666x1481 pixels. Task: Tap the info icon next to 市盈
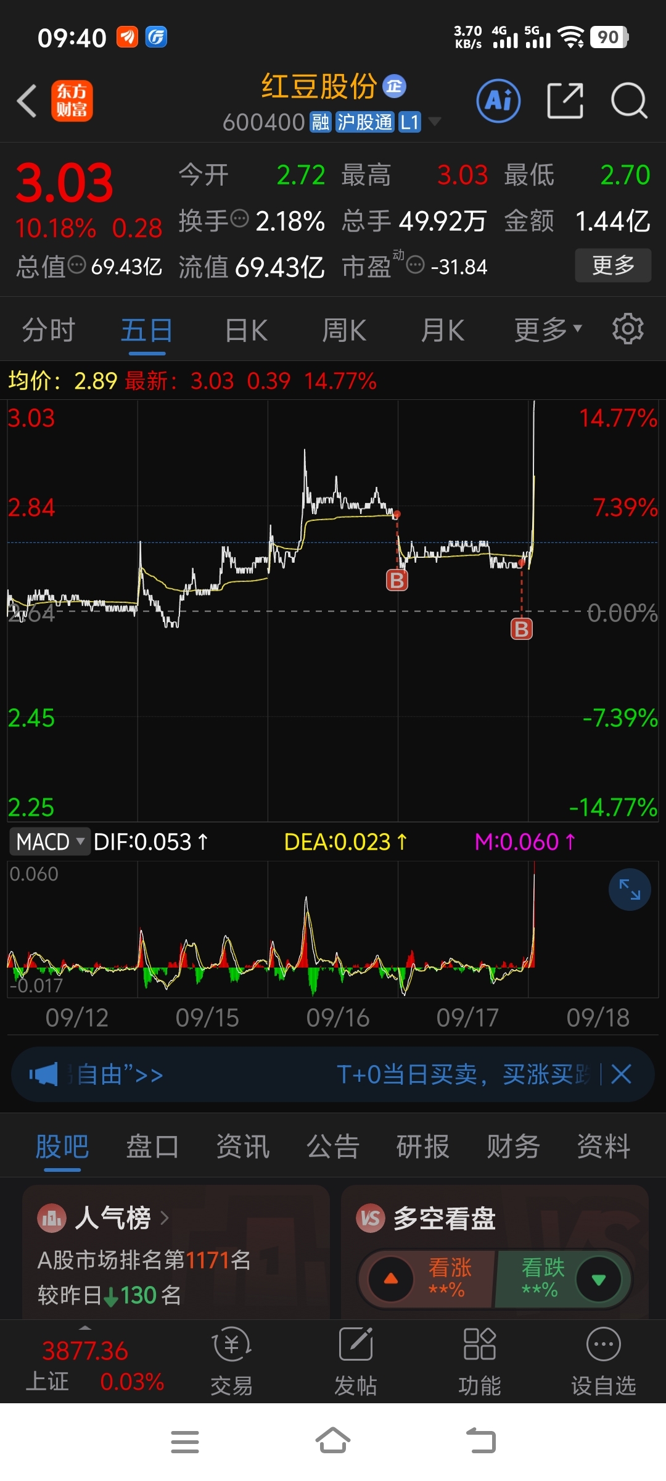pyautogui.click(x=416, y=265)
